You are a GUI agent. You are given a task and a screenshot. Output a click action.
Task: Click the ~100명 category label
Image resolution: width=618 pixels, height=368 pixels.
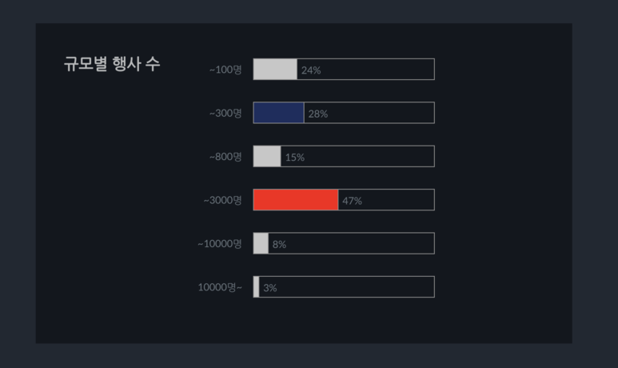tap(225, 70)
